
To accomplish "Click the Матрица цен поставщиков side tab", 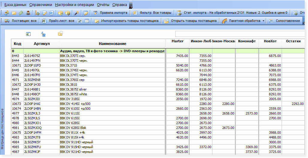I will tap(2, 129).
